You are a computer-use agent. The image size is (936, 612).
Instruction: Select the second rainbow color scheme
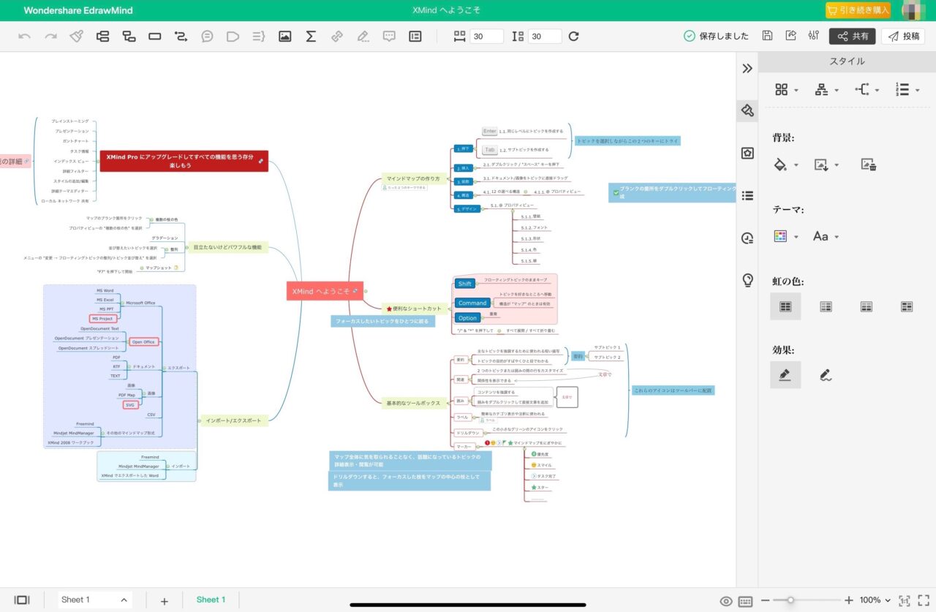[x=826, y=306]
